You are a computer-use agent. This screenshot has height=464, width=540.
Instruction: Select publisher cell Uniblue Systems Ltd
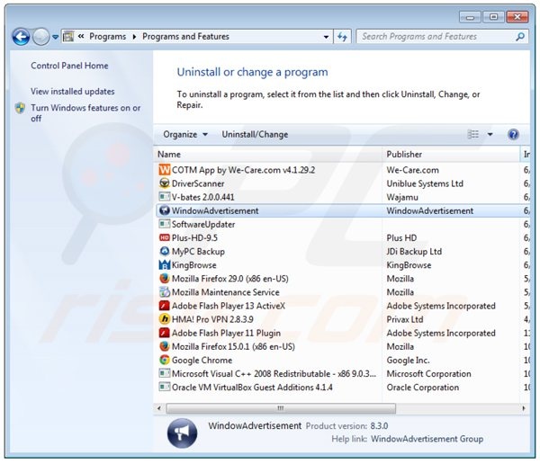click(425, 183)
